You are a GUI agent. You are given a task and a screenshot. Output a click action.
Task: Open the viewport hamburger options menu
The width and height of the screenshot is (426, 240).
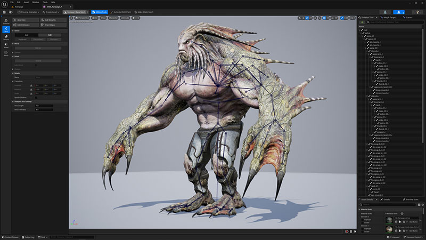pyautogui.click(x=71, y=18)
